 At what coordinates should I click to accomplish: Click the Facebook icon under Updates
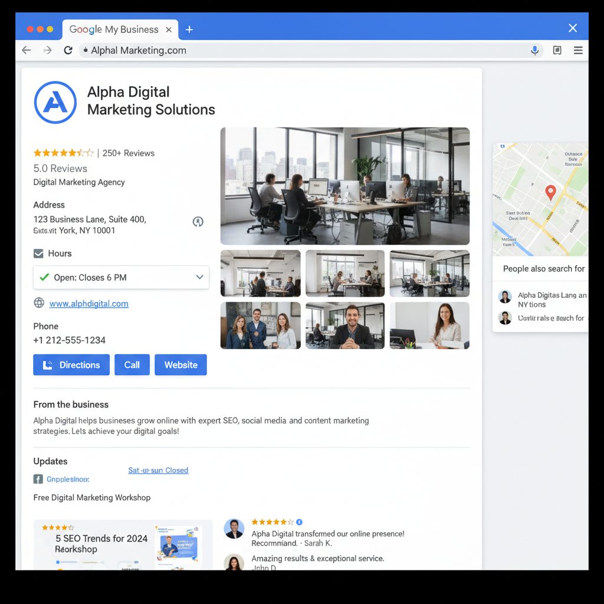[x=38, y=479]
